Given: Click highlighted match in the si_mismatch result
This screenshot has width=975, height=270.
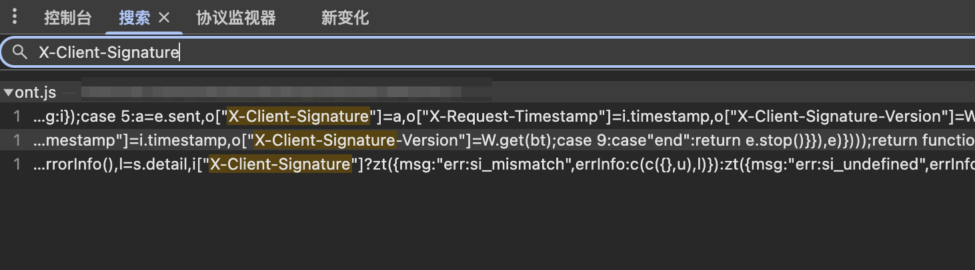Looking at the screenshot, I should [x=280, y=164].
